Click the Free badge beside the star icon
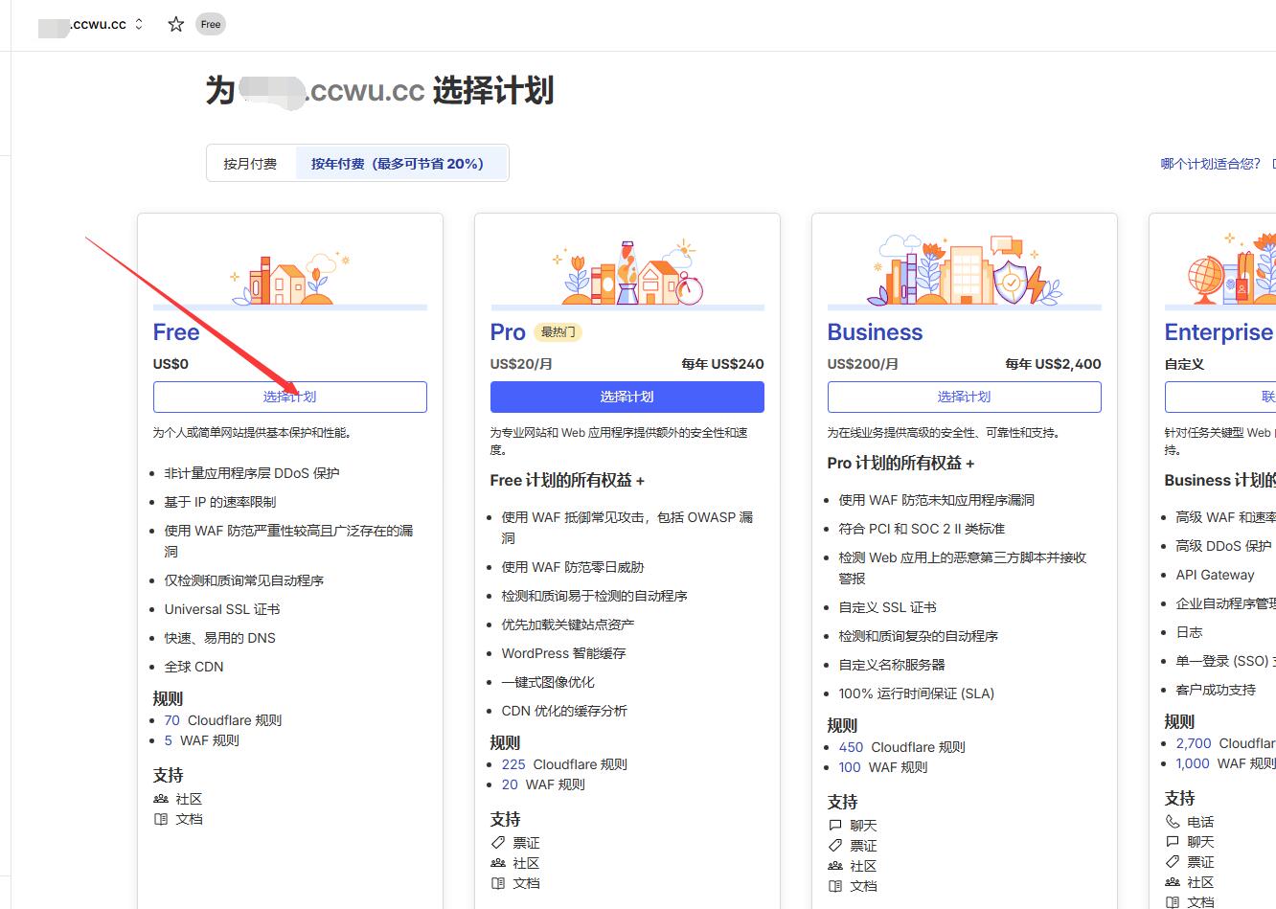The image size is (1276, 909). (x=211, y=24)
